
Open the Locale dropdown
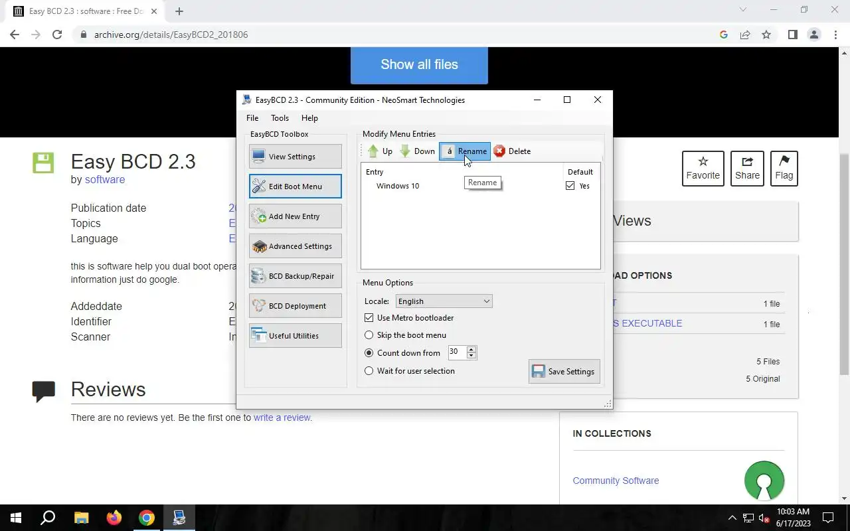444,301
